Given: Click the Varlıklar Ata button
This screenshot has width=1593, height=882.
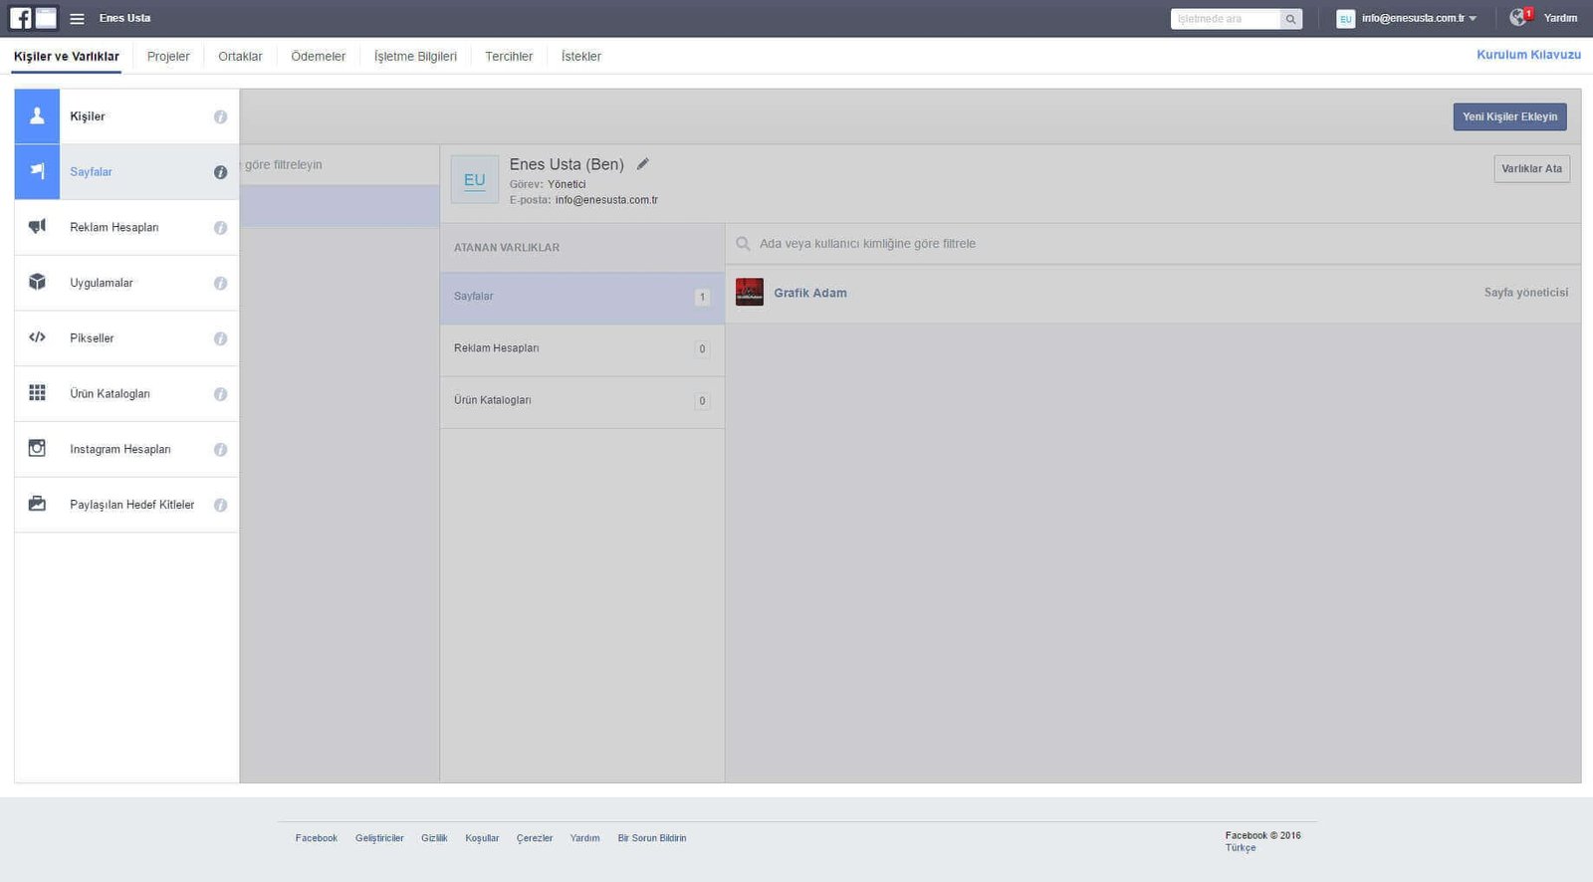Looking at the screenshot, I should (x=1531, y=168).
